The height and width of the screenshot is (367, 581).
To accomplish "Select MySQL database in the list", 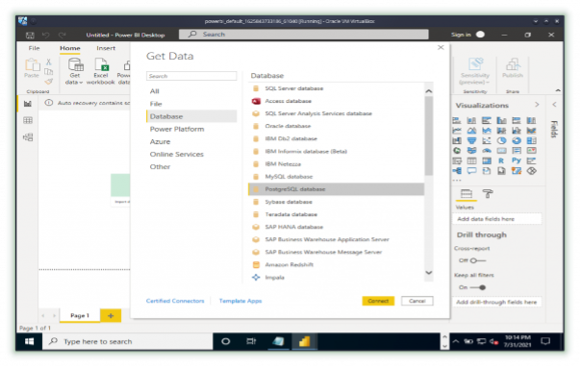I will pos(336,177).
